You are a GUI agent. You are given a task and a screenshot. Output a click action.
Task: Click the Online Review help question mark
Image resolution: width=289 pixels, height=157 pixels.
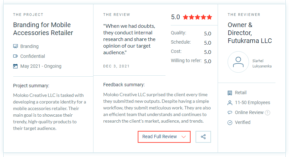(x=268, y=113)
